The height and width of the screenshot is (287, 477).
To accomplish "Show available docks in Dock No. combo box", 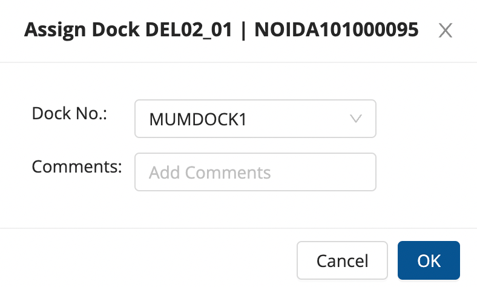I will coord(255,119).
